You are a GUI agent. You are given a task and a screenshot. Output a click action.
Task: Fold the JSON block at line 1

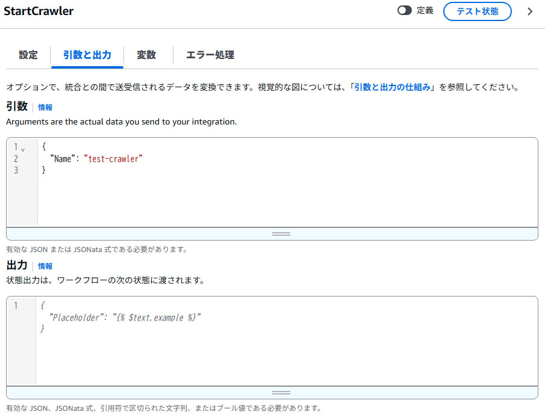click(x=23, y=149)
